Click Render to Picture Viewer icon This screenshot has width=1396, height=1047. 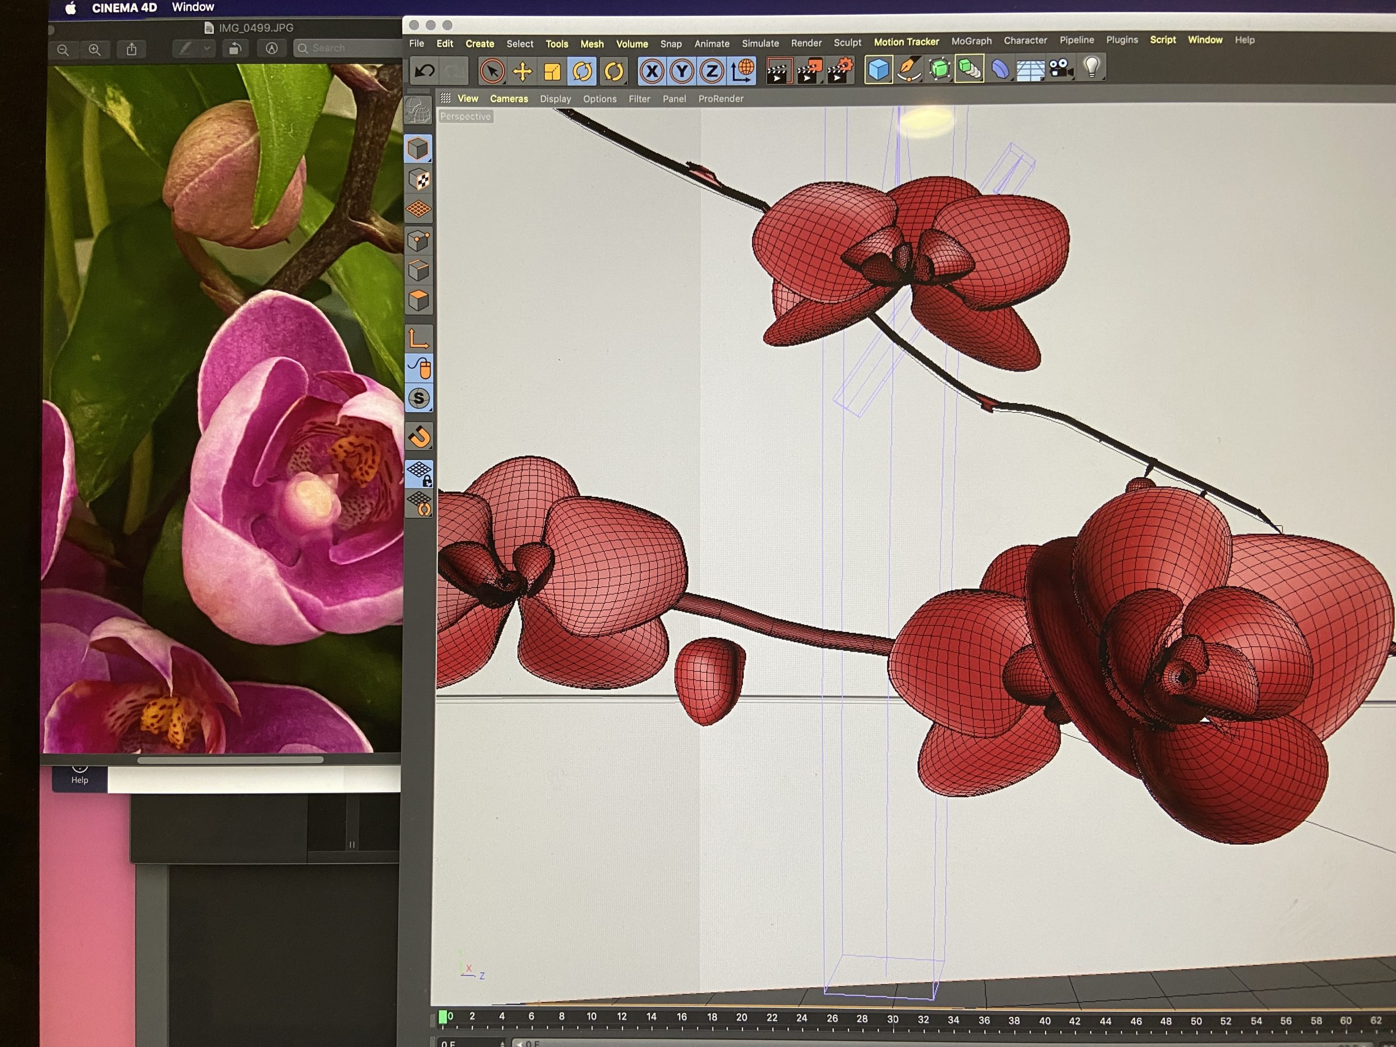click(x=809, y=71)
